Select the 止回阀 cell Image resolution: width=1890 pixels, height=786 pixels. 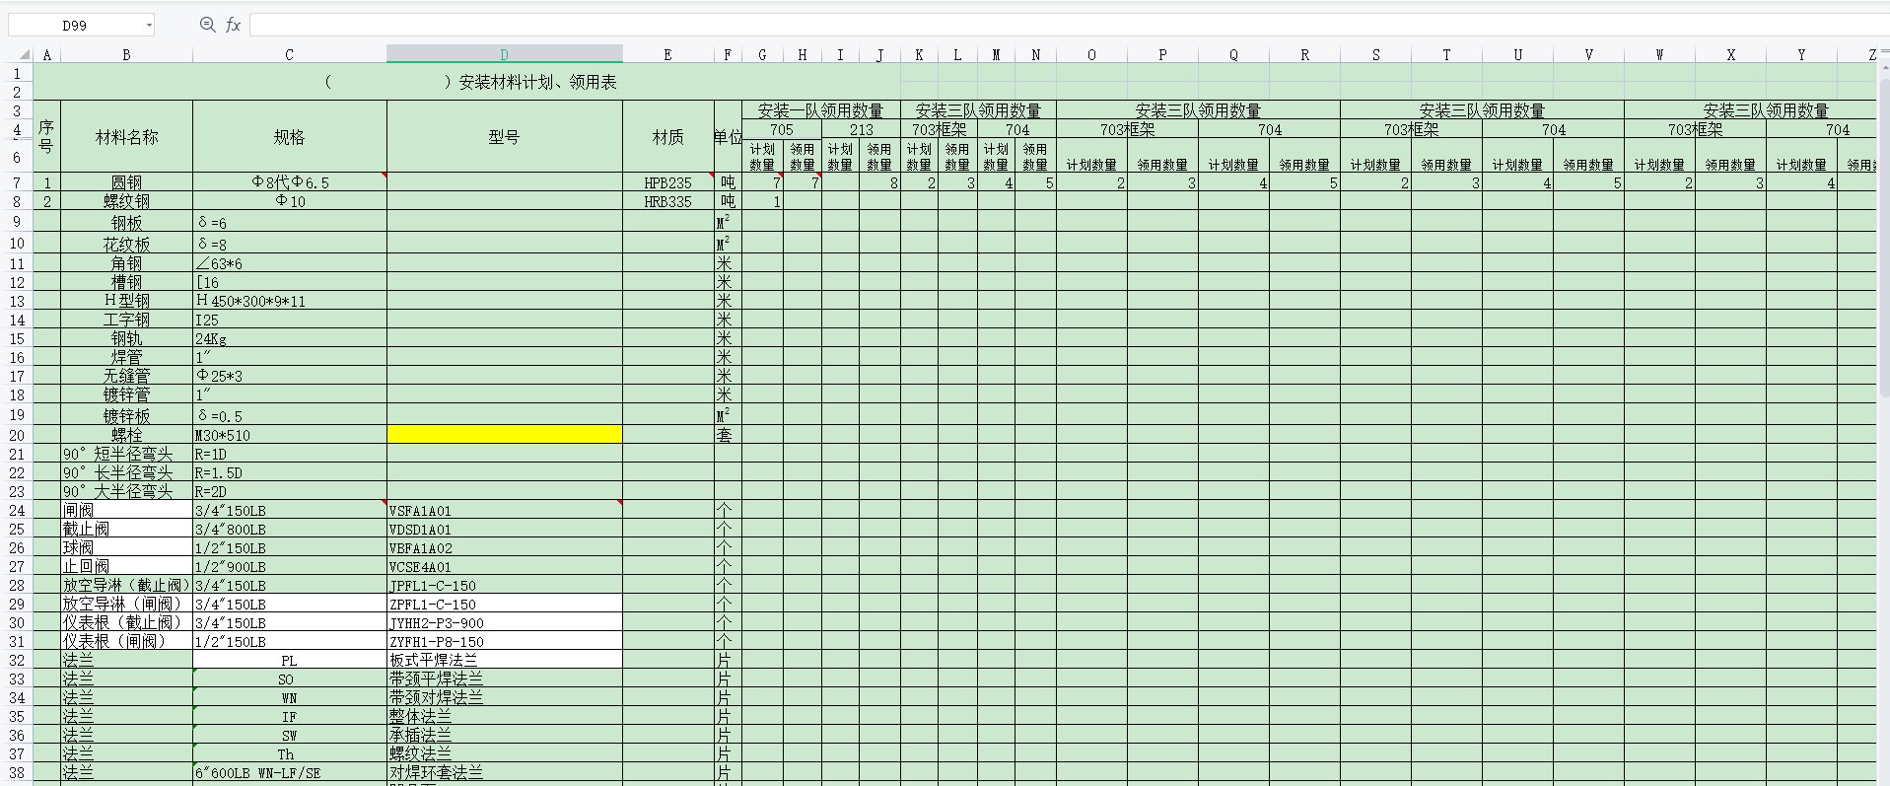pos(127,566)
